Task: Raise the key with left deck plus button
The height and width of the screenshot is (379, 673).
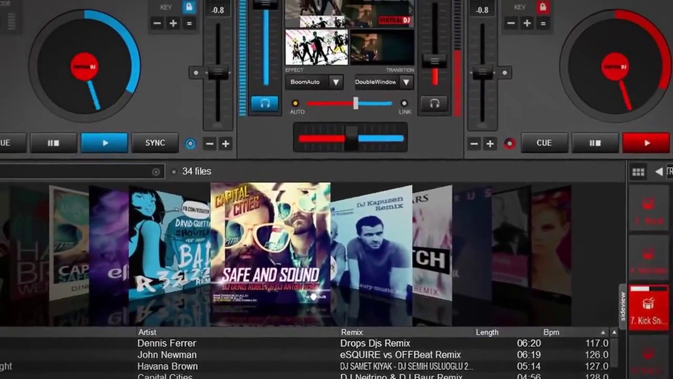Action: tap(173, 23)
